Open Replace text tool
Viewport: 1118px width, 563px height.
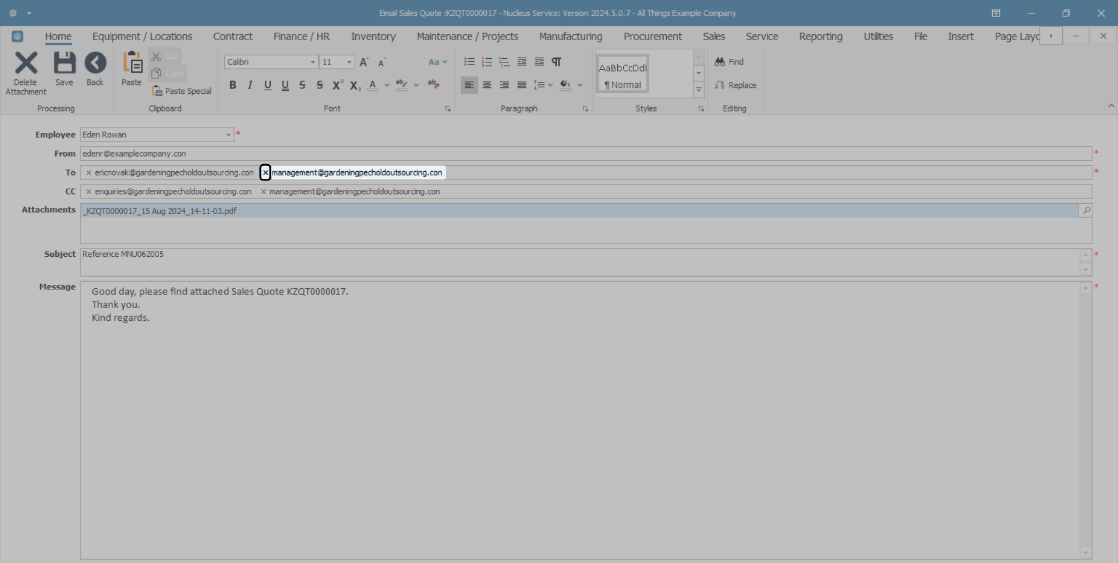(735, 85)
